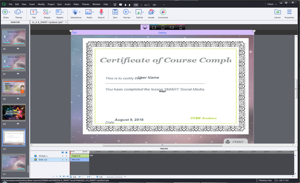Open the Classic workspace dropdown
Image resolution: width=300 pixels, height=183 pixels.
pos(272,4)
